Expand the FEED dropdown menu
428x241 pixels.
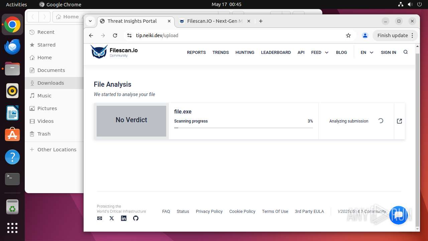point(320,53)
